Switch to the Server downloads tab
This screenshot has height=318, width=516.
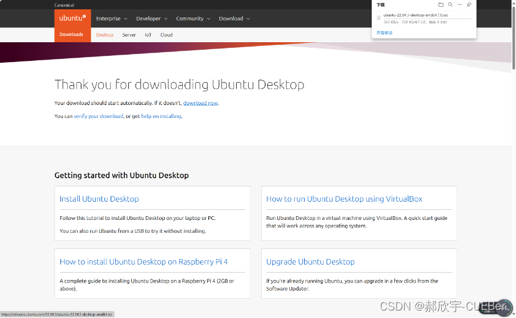[129, 35]
